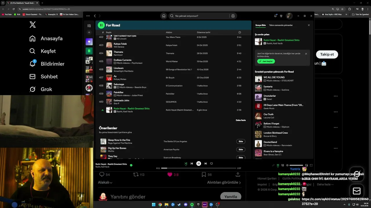The image size is (371, 208).
Task: Go forward in Spotify navigation
Action: click(x=99, y=16)
